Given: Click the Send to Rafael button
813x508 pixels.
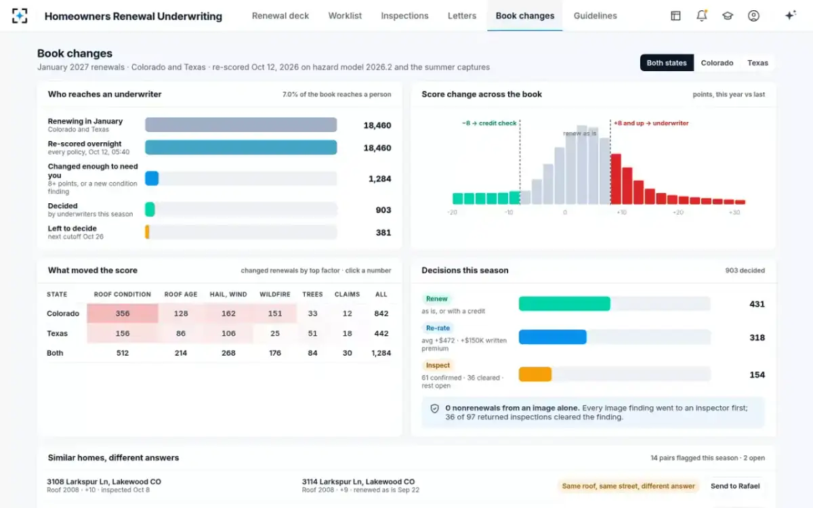Looking at the screenshot, I should pos(735,486).
